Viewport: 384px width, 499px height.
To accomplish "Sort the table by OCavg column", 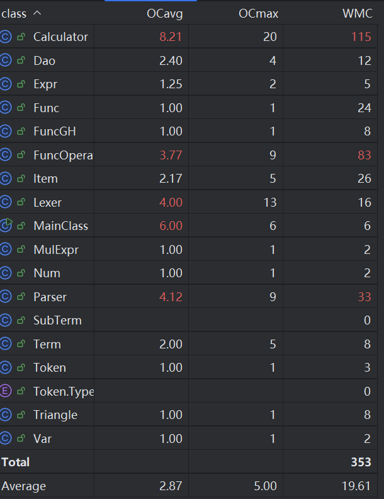I will coord(164,13).
